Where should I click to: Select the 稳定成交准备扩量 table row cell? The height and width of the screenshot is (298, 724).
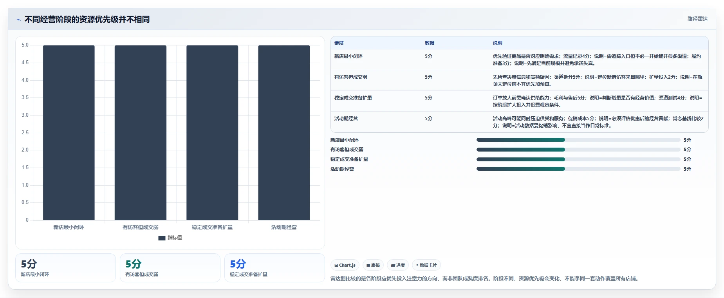(x=353, y=98)
